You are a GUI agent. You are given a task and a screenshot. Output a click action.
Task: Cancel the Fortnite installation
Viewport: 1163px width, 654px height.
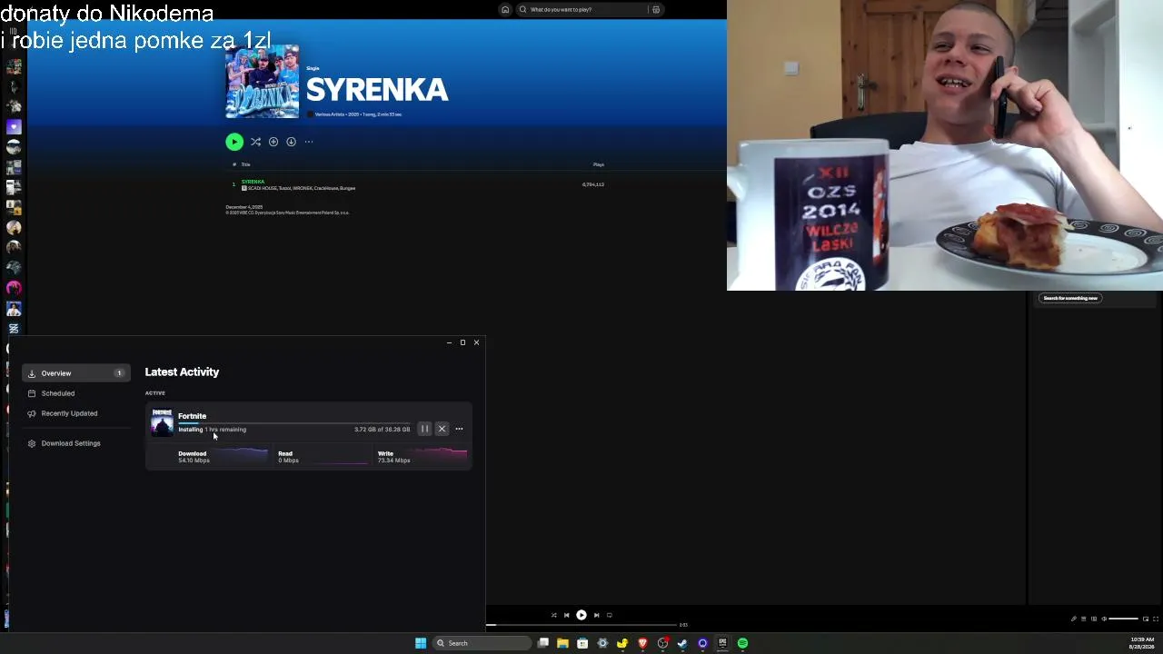pyautogui.click(x=442, y=429)
